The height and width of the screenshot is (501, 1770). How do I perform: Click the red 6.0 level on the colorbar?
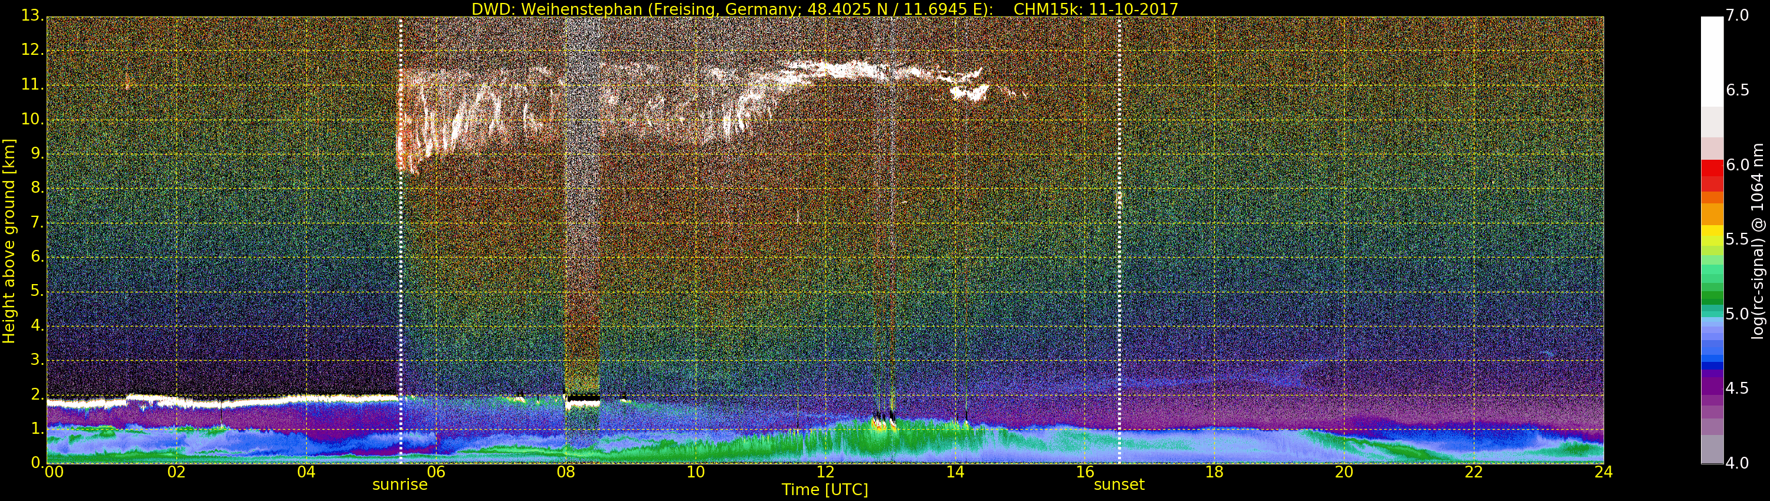1712,166
